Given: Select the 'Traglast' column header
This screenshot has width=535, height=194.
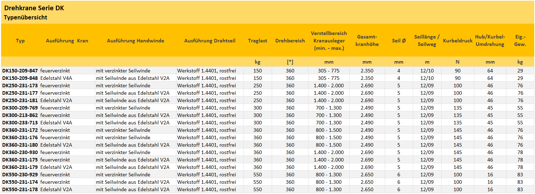Looking at the screenshot, I should pos(258,41).
